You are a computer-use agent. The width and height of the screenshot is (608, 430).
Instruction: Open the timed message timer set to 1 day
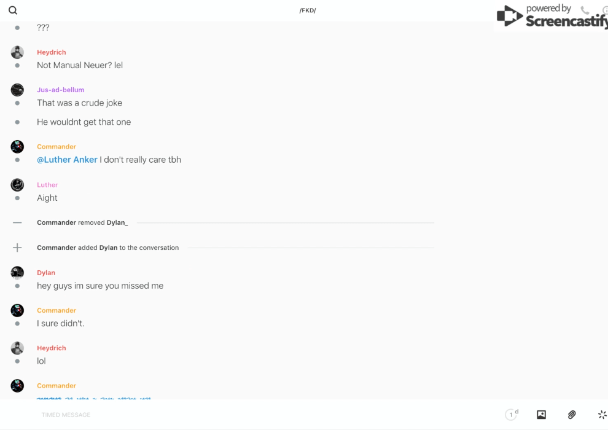(512, 415)
